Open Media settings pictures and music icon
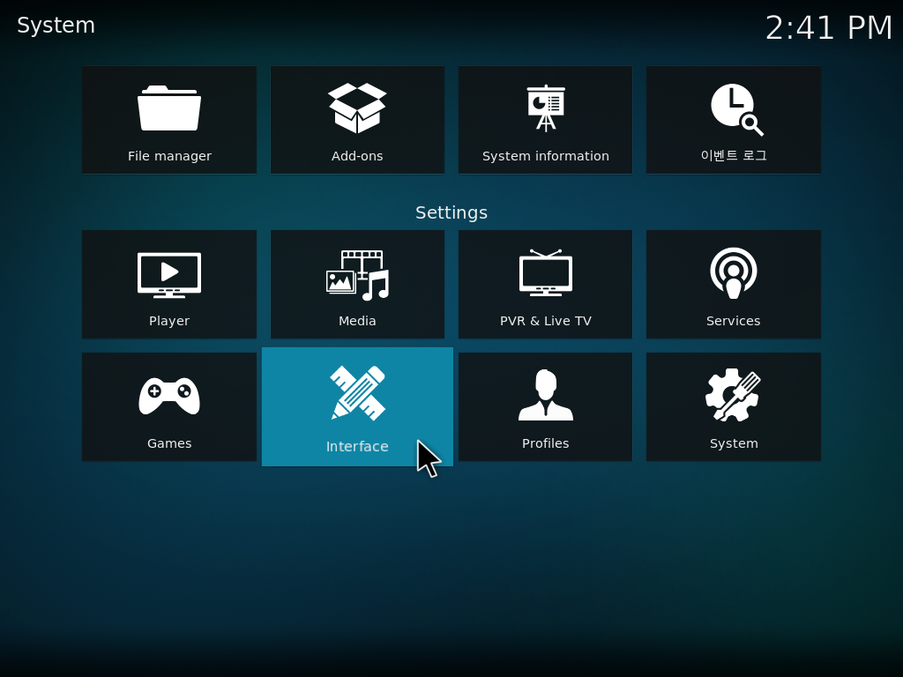903x677 pixels. (x=357, y=275)
